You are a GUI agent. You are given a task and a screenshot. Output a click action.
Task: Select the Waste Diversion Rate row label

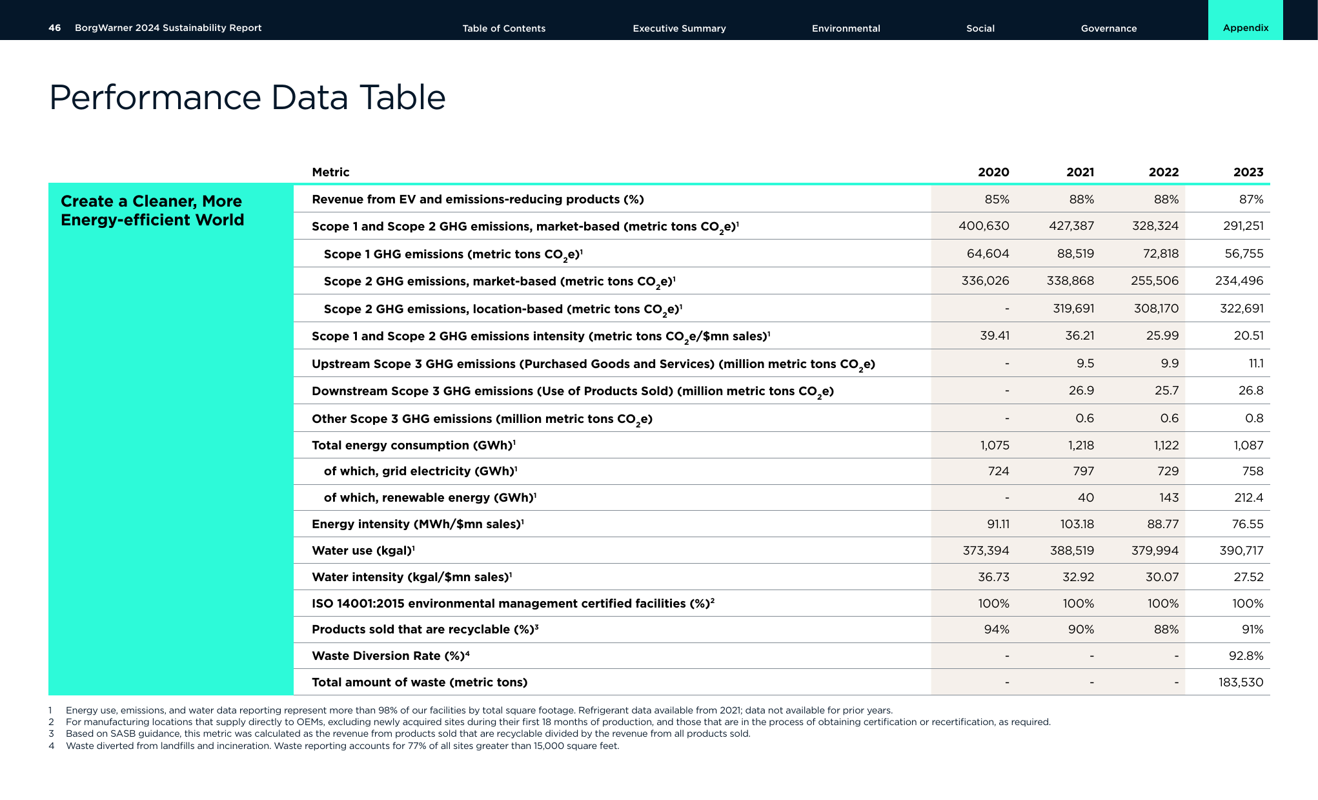click(390, 656)
